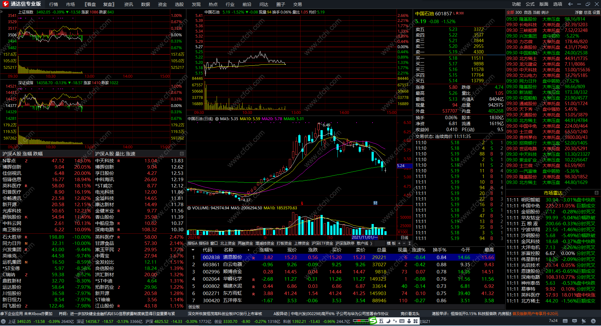This screenshot has width=601, height=326.
Task: Select the 创业板 tab below the table
Action: tap(194, 307)
